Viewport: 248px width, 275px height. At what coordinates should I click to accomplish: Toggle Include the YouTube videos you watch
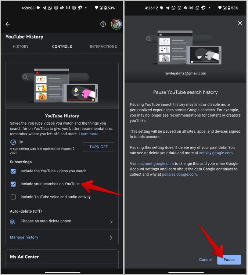13,171
